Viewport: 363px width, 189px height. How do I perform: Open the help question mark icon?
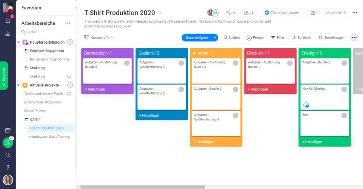coord(8,167)
